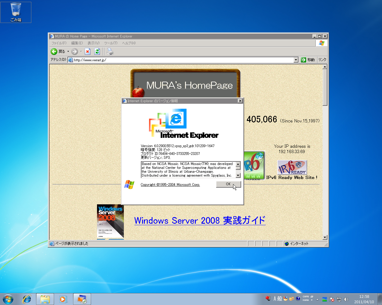The width and height of the screenshot is (382, 305).
Task: Click the green Back arrow icon
Action: (x=54, y=52)
